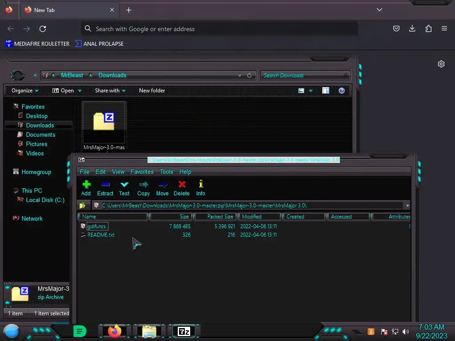This screenshot has width=455, height=341.
Task: Expand the Open button dropdown arrow
Action: pos(80,91)
